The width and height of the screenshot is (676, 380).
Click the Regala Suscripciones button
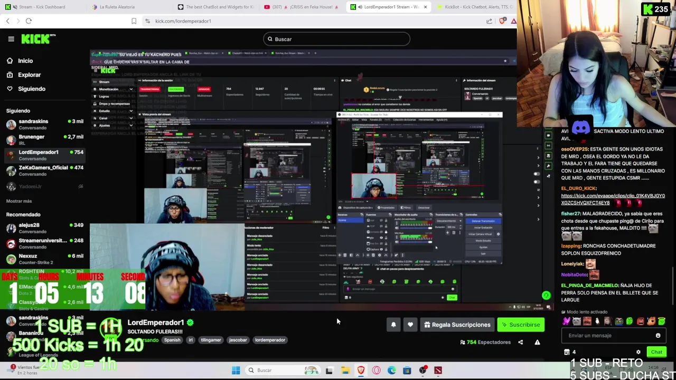(x=457, y=325)
